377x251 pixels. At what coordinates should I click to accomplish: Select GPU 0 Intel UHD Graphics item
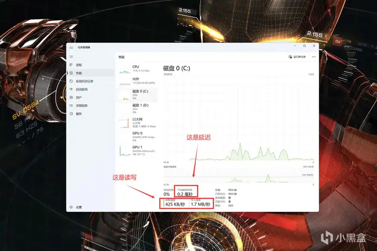pos(138,136)
